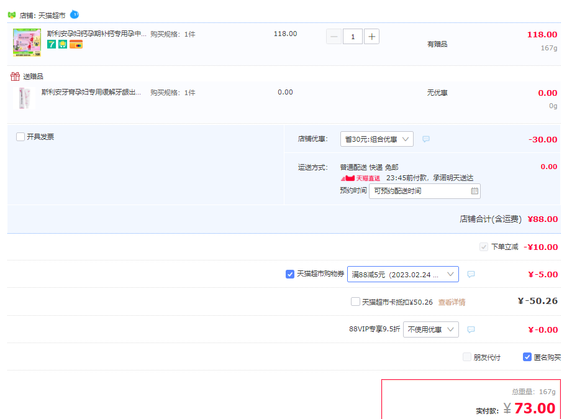Click the ¥-50.26 card deduction amount
572x419 pixels.
tap(538, 301)
